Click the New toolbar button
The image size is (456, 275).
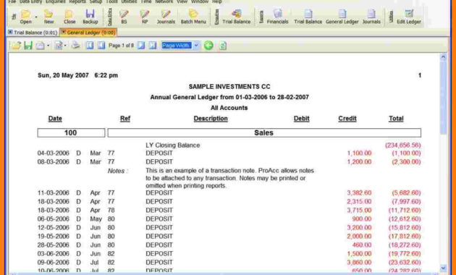point(48,17)
